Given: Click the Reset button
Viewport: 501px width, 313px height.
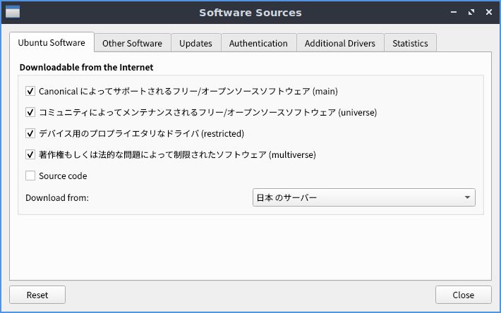Looking at the screenshot, I should coord(37,295).
